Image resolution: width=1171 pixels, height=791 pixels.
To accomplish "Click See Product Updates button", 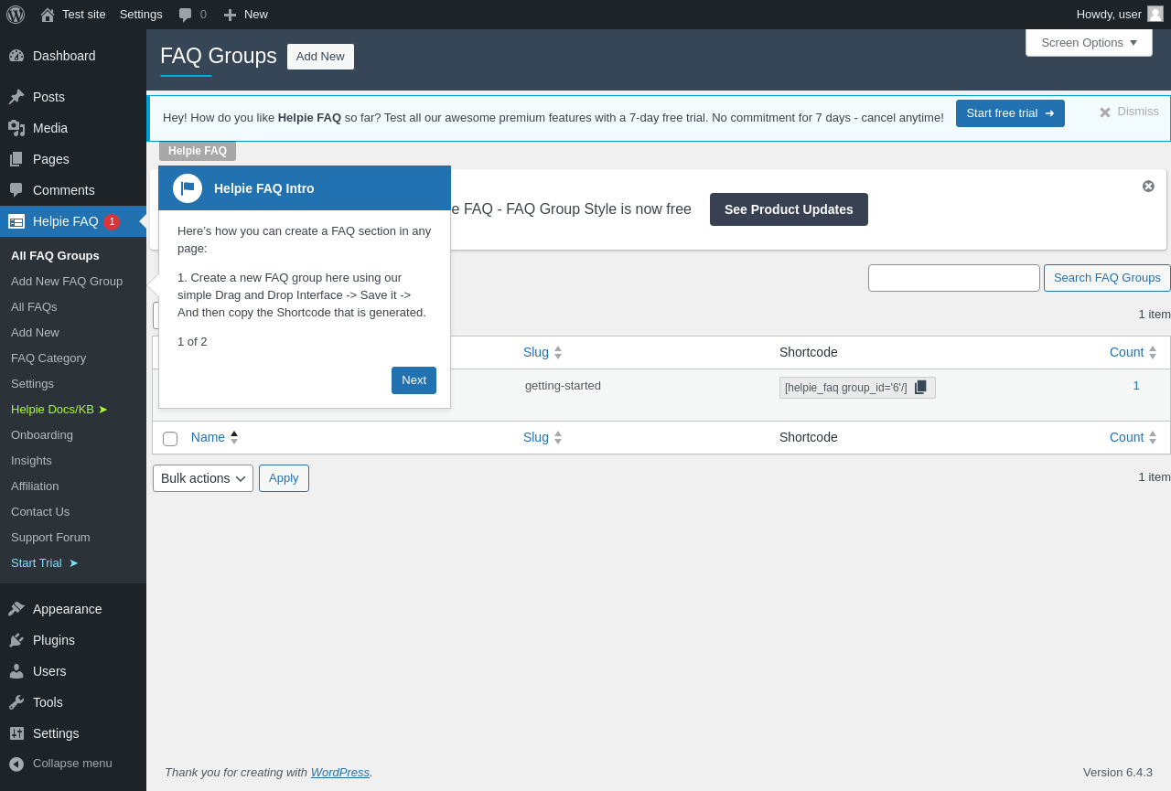I will [x=789, y=209].
